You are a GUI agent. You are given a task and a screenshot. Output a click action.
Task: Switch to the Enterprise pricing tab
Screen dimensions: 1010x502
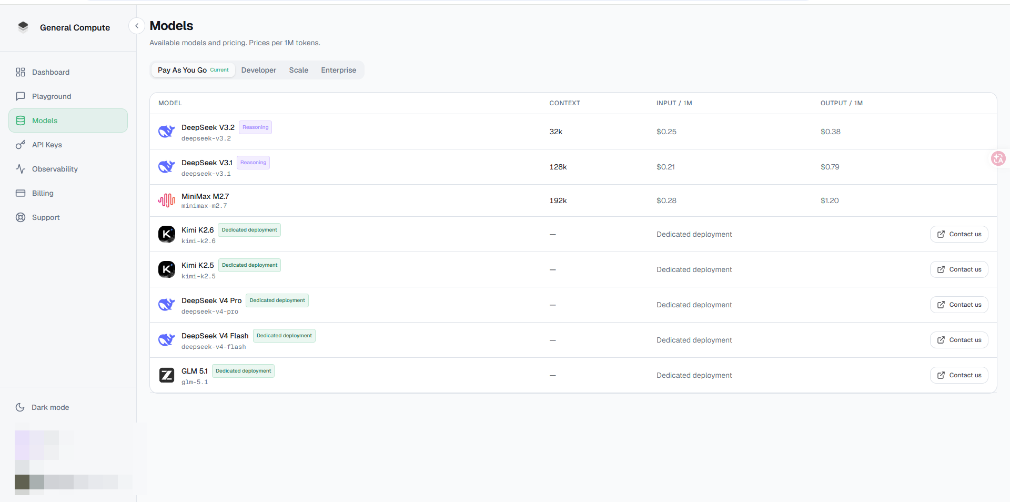[339, 70]
